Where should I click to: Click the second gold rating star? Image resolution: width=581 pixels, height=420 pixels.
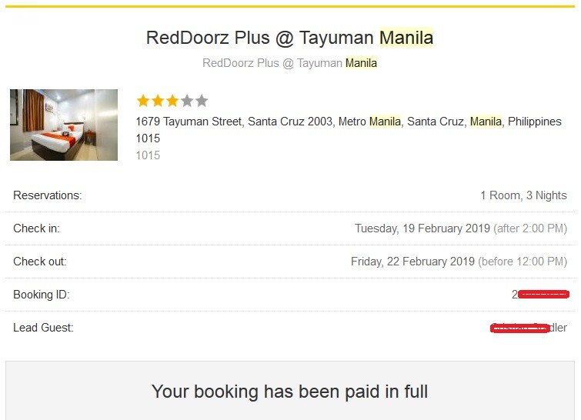click(158, 101)
